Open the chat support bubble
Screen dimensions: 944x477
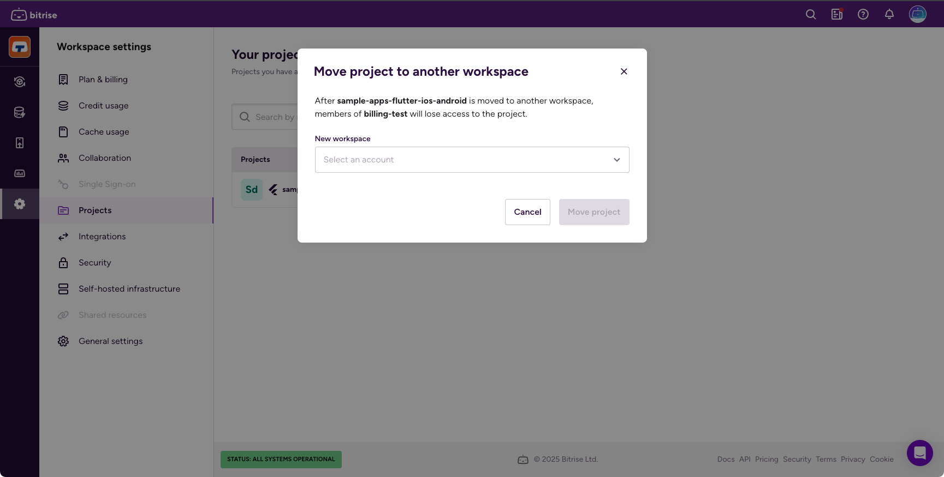click(x=919, y=453)
